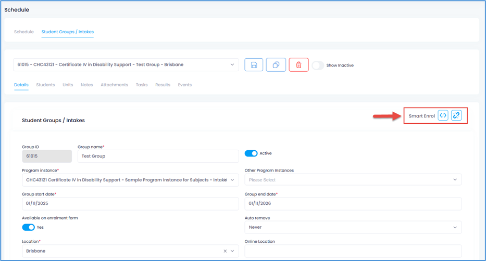Switch to the Schedule tab

[x=24, y=32]
